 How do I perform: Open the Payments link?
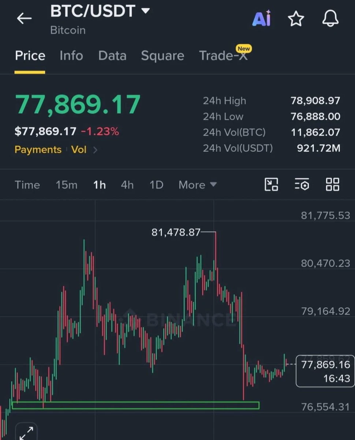38,150
